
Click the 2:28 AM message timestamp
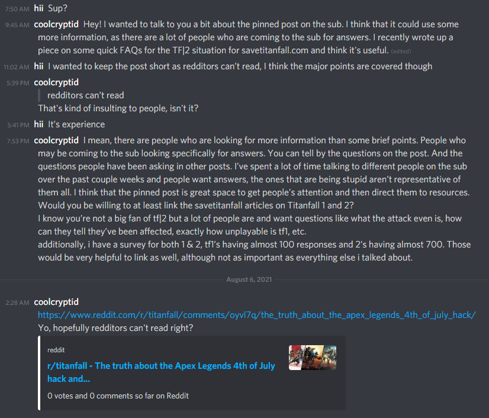(x=17, y=303)
